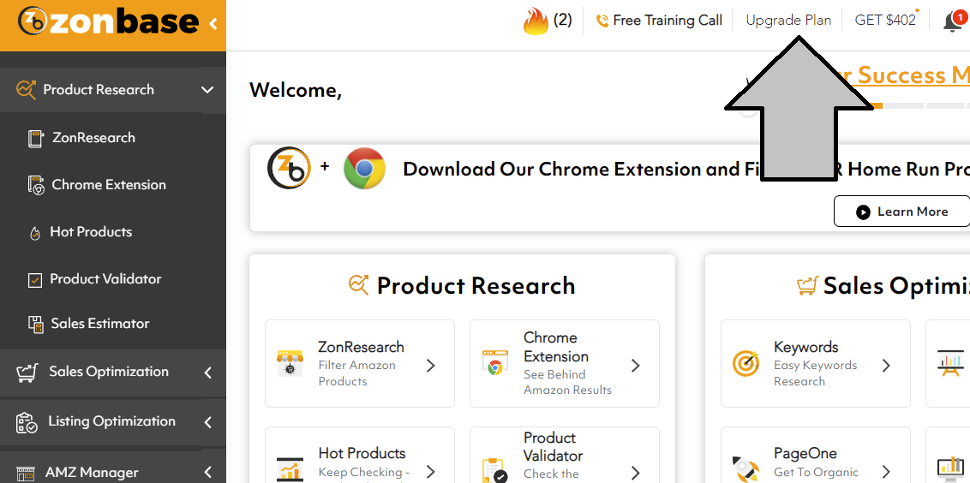Click the arrow on ZonResearch card
The width and height of the screenshot is (970, 483).
tap(430, 366)
